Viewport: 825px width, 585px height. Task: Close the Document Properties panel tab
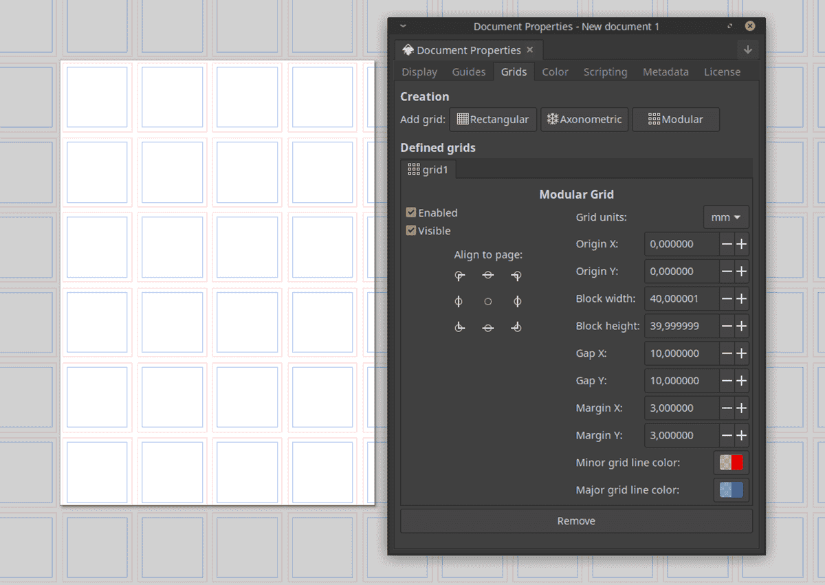tap(530, 50)
